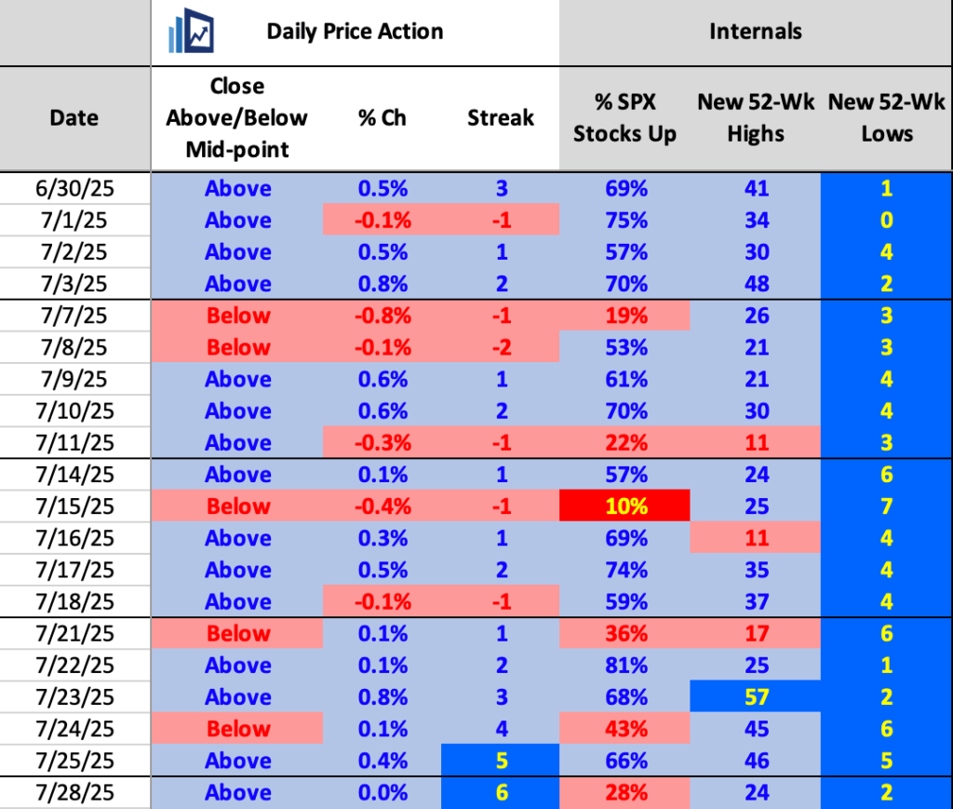
Task: Click the -0.8% change cell
Action: coord(384,316)
